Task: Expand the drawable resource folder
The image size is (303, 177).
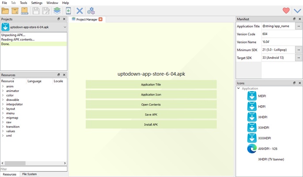Action: pyautogui.click(x=3, y=100)
